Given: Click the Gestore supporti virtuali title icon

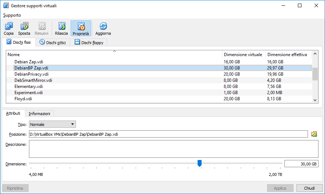Looking at the screenshot, I should pyautogui.click(x=6, y=5).
